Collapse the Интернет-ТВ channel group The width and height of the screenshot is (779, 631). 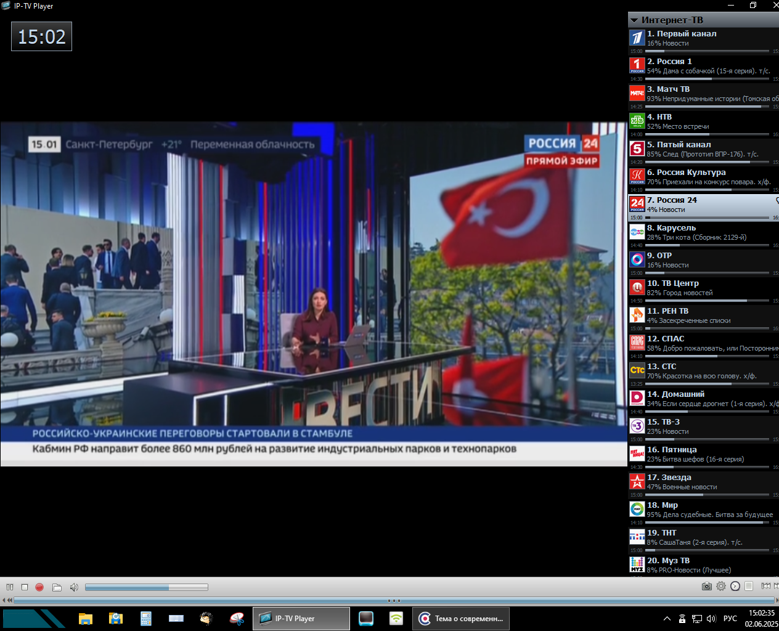click(634, 20)
